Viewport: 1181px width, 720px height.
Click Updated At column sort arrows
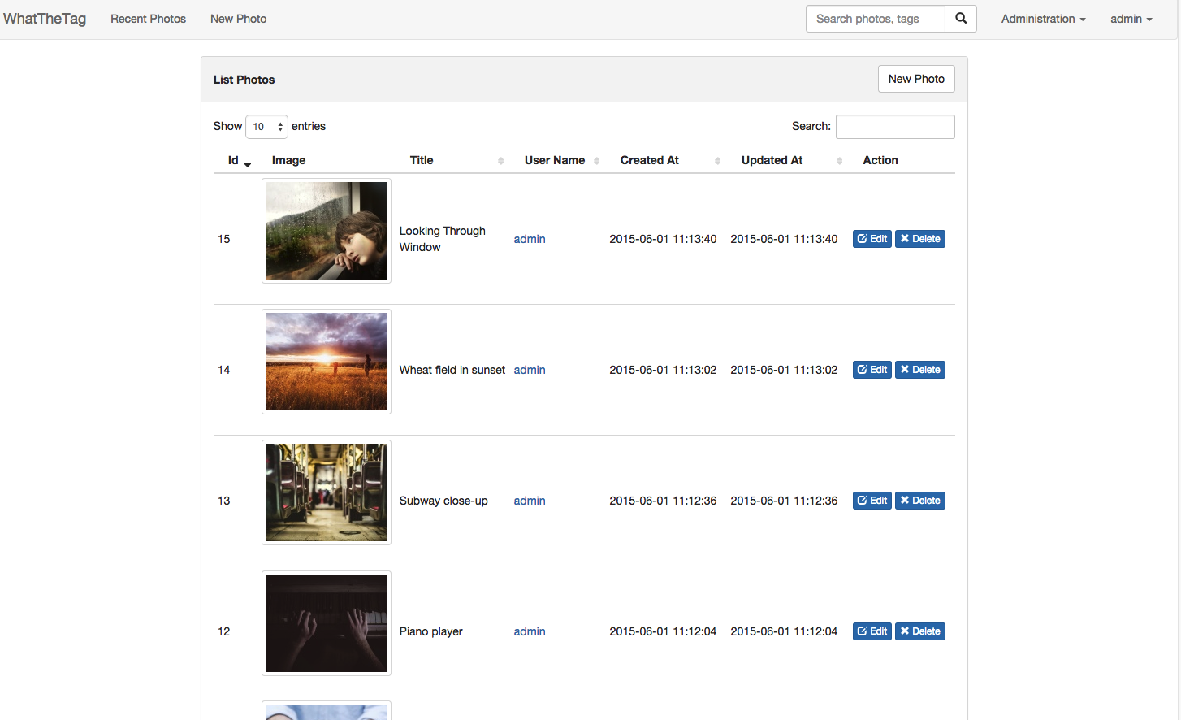pos(839,161)
